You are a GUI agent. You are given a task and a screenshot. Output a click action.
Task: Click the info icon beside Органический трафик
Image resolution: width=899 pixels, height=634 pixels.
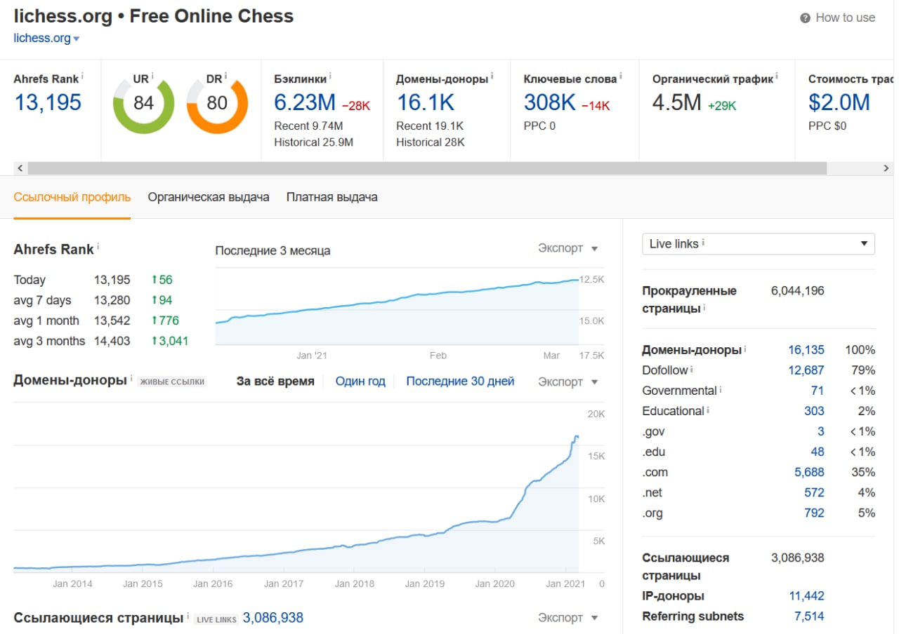(777, 75)
